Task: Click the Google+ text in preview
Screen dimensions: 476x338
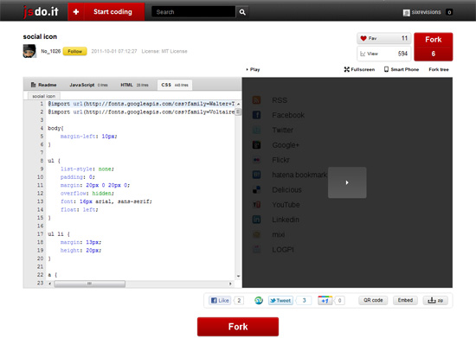Action: [286, 145]
